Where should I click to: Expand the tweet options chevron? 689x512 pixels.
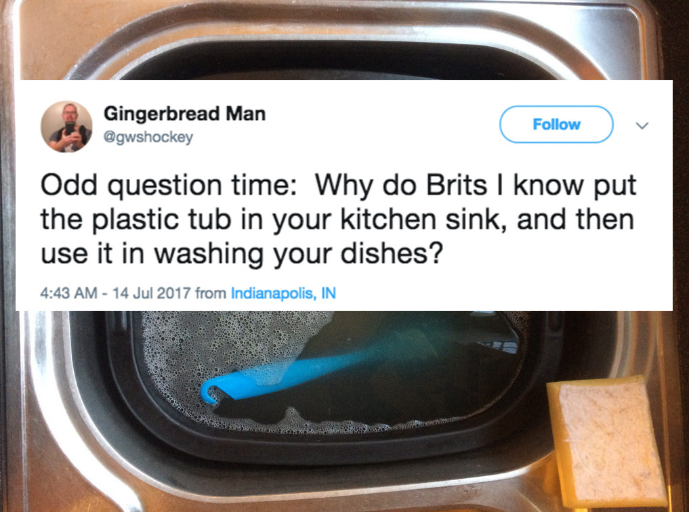coord(642,125)
